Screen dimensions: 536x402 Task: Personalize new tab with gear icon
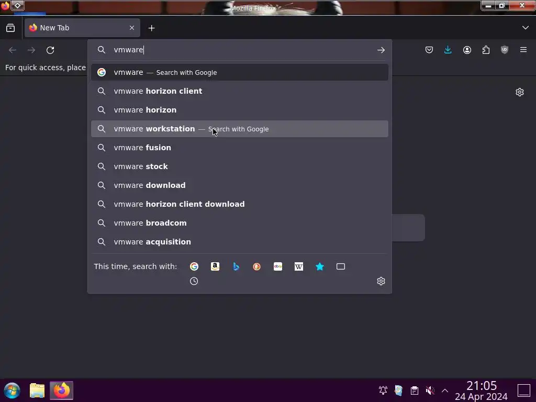520,92
